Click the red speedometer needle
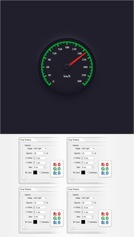Screen dimensions: 134x237 click(x=77, y=59)
